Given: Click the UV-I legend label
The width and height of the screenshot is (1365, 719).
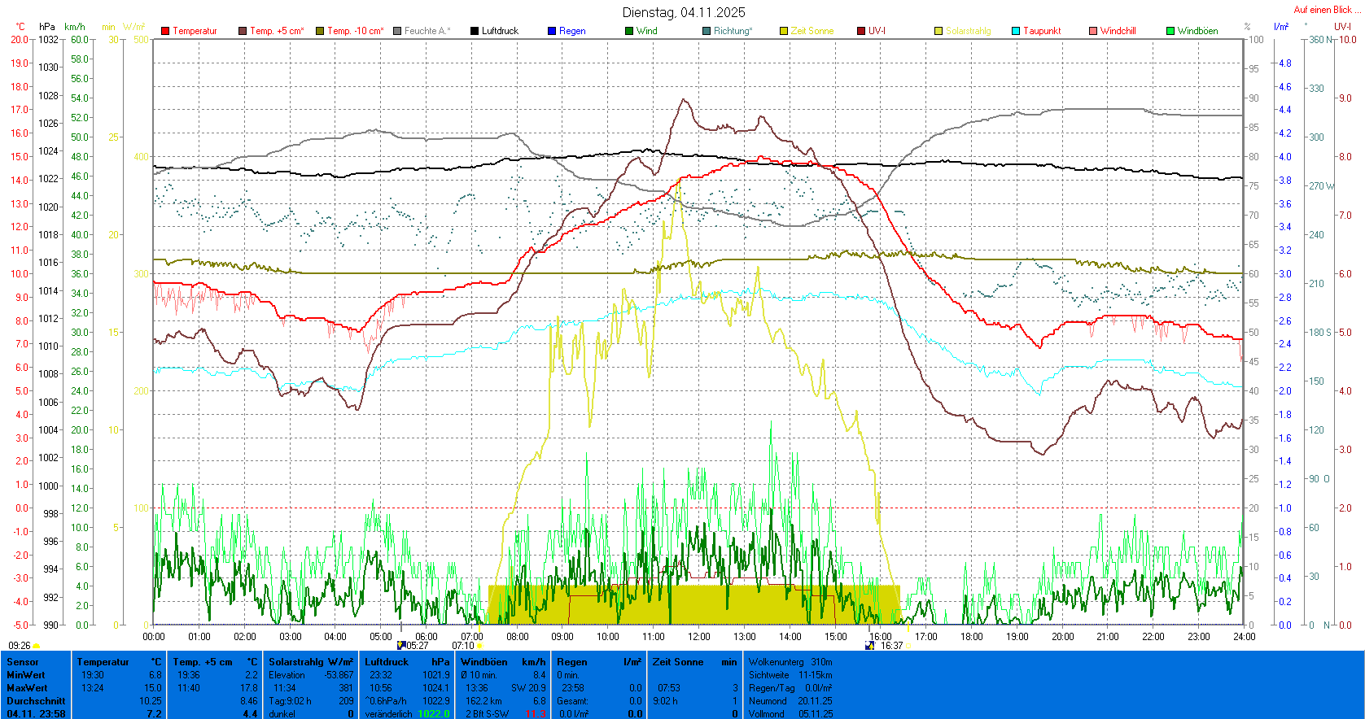Looking at the screenshot, I should click(x=877, y=31).
